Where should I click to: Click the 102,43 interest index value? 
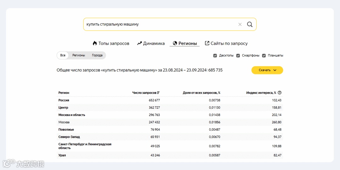tap(277, 100)
